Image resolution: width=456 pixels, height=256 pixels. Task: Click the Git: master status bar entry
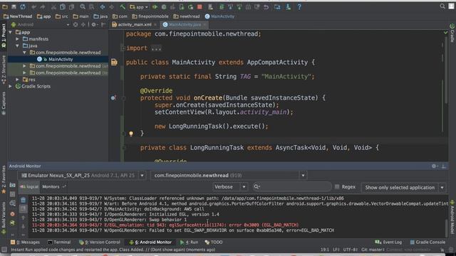coord(373,250)
